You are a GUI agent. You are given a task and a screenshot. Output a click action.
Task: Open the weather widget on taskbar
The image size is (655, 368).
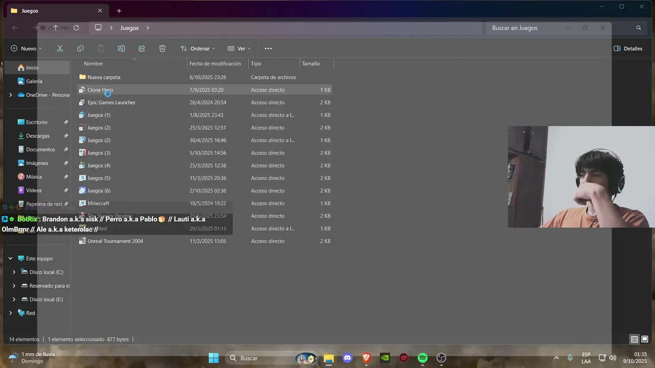click(x=32, y=357)
